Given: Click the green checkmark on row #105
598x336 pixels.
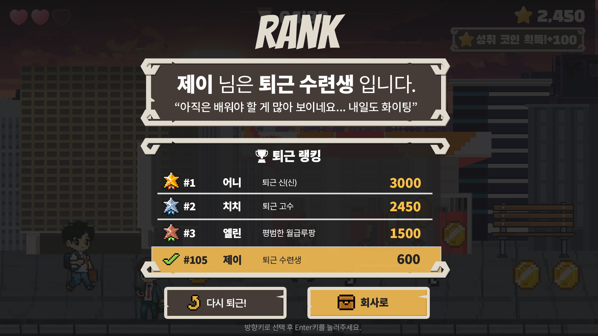Looking at the screenshot, I should tap(171, 259).
